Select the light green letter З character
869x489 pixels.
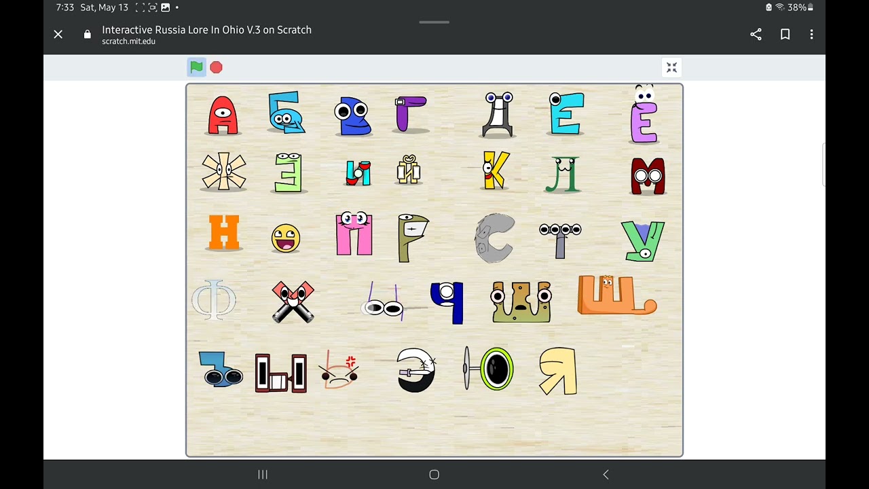click(x=288, y=172)
